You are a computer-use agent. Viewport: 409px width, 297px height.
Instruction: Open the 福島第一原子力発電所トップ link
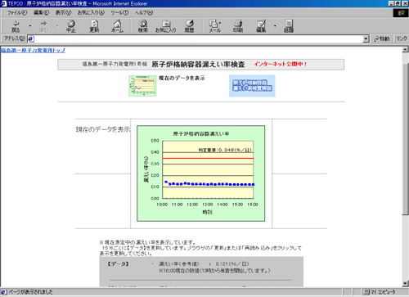click(33, 51)
